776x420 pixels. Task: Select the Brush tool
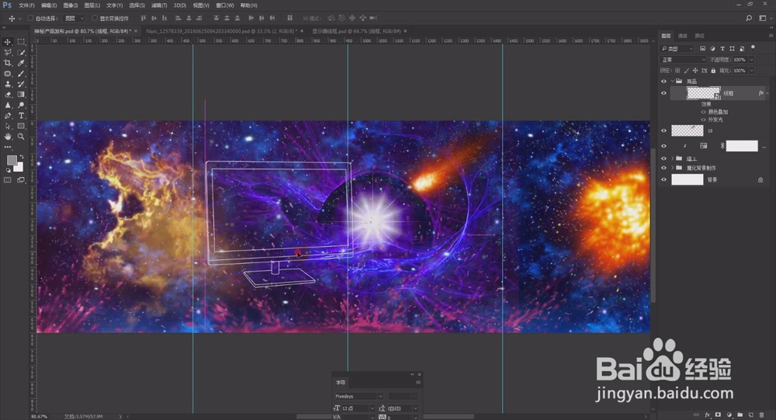tap(21, 73)
